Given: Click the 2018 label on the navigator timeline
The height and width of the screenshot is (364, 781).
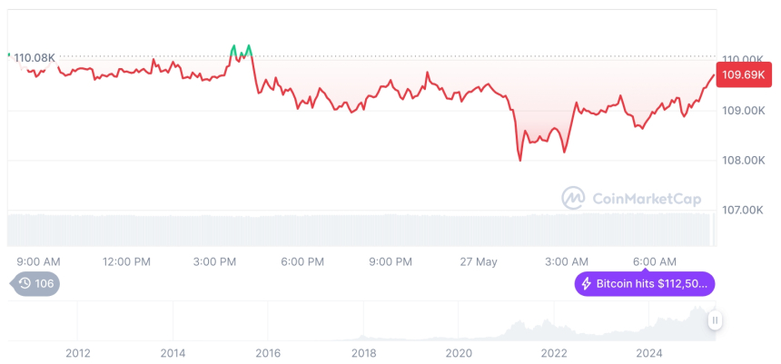Looking at the screenshot, I should pos(363,353).
